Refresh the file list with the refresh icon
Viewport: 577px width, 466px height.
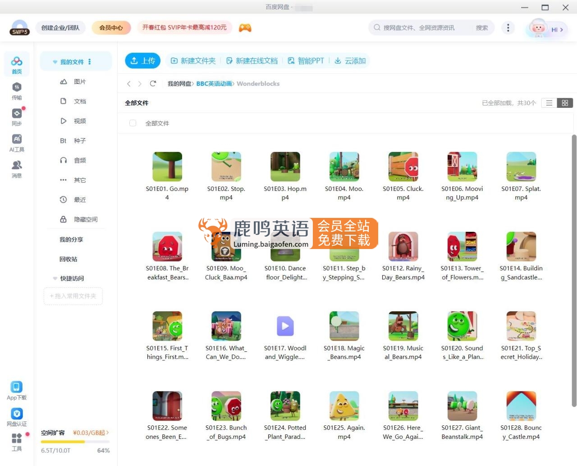pos(153,83)
